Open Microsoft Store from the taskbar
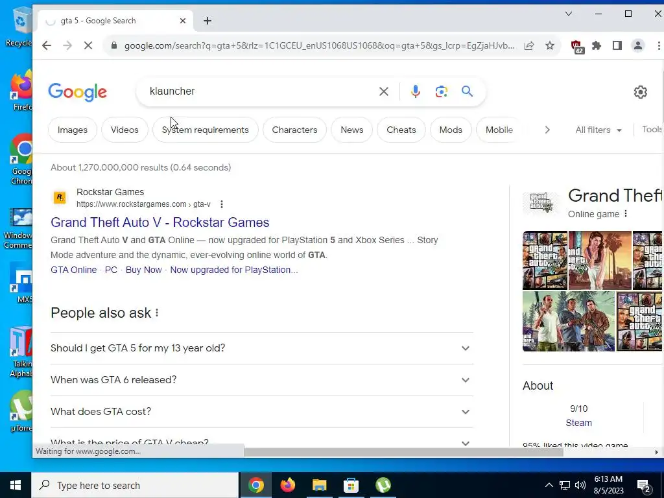The image size is (664, 498). [351, 485]
